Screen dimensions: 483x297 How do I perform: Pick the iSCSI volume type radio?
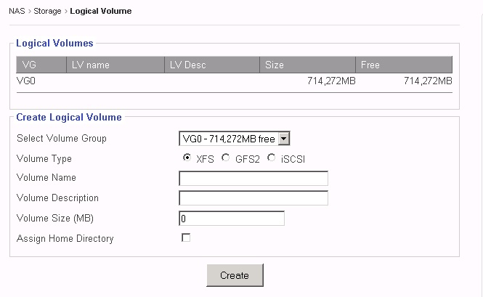[272, 158]
